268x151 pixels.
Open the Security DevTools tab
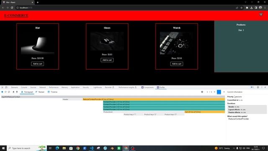[x=85, y=87]
